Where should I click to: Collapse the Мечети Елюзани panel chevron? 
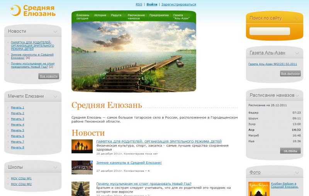pos(55,97)
